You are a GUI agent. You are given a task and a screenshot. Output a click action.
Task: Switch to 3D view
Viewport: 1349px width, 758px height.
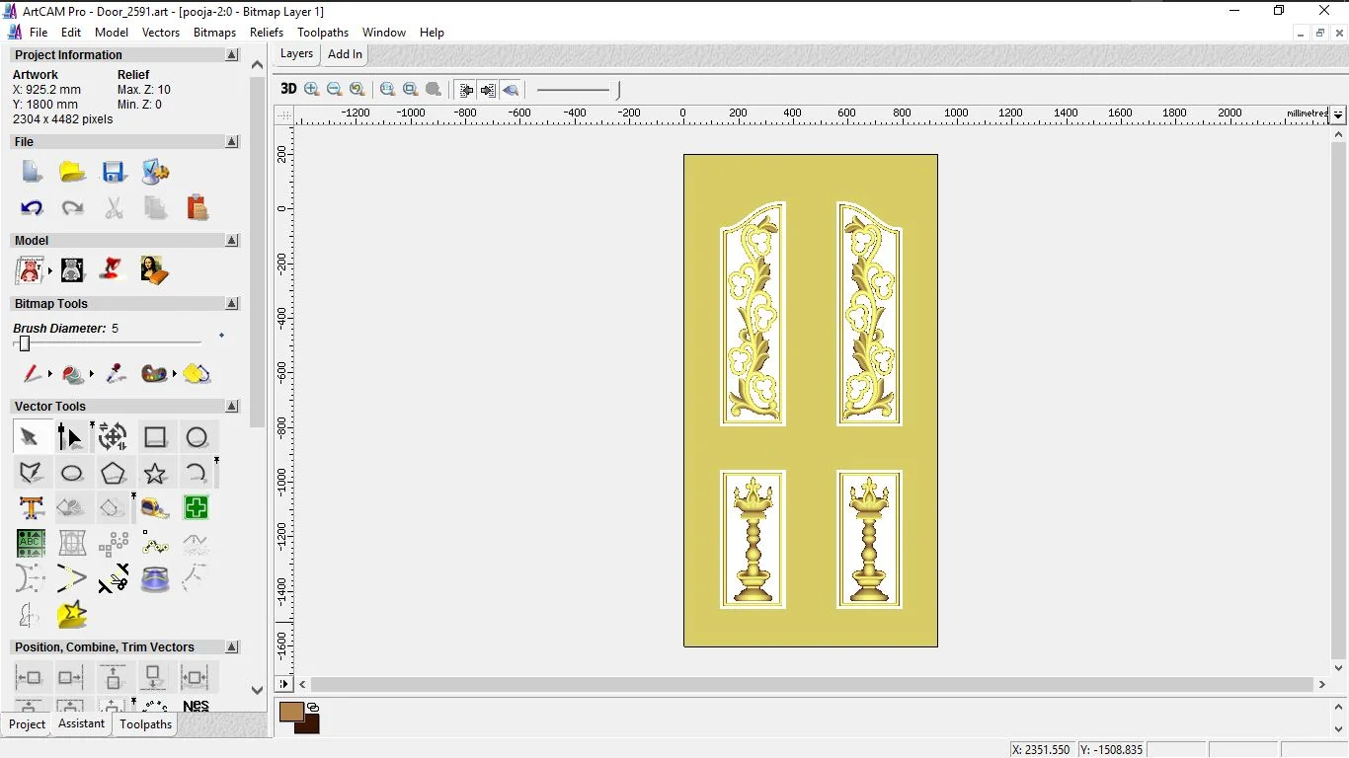point(288,89)
